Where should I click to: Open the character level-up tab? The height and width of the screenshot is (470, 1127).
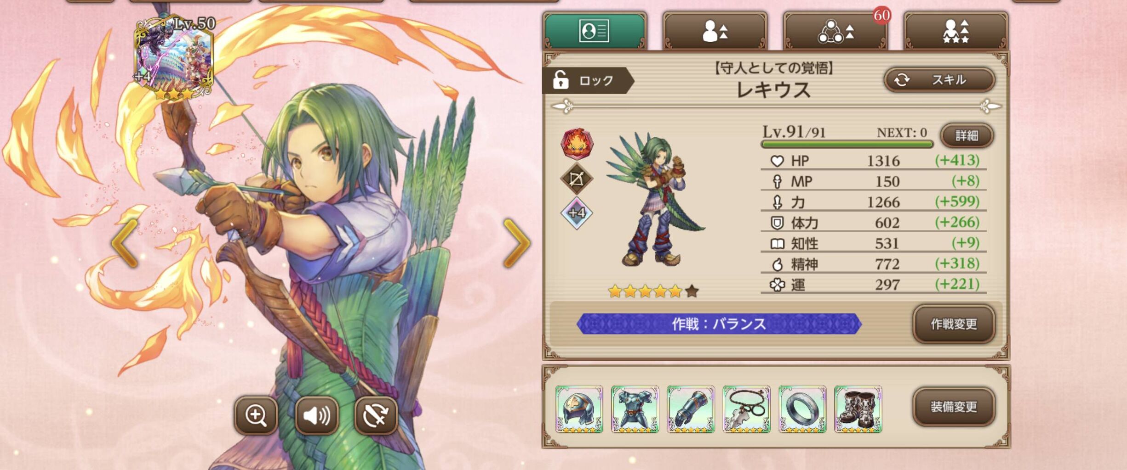coord(715,31)
